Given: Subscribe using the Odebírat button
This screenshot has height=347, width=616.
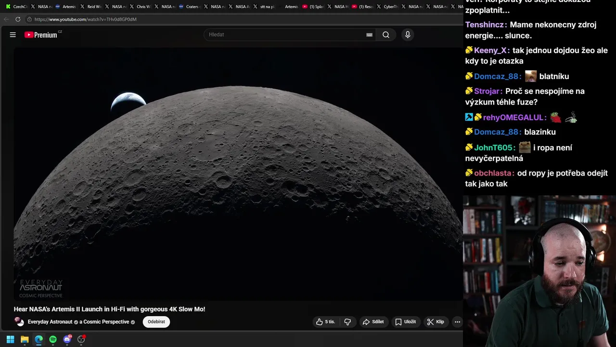Looking at the screenshot, I should [156, 322].
